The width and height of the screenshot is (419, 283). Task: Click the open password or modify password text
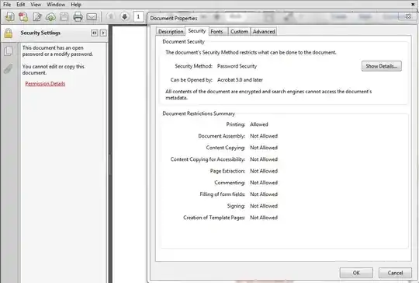coord(57,51)
